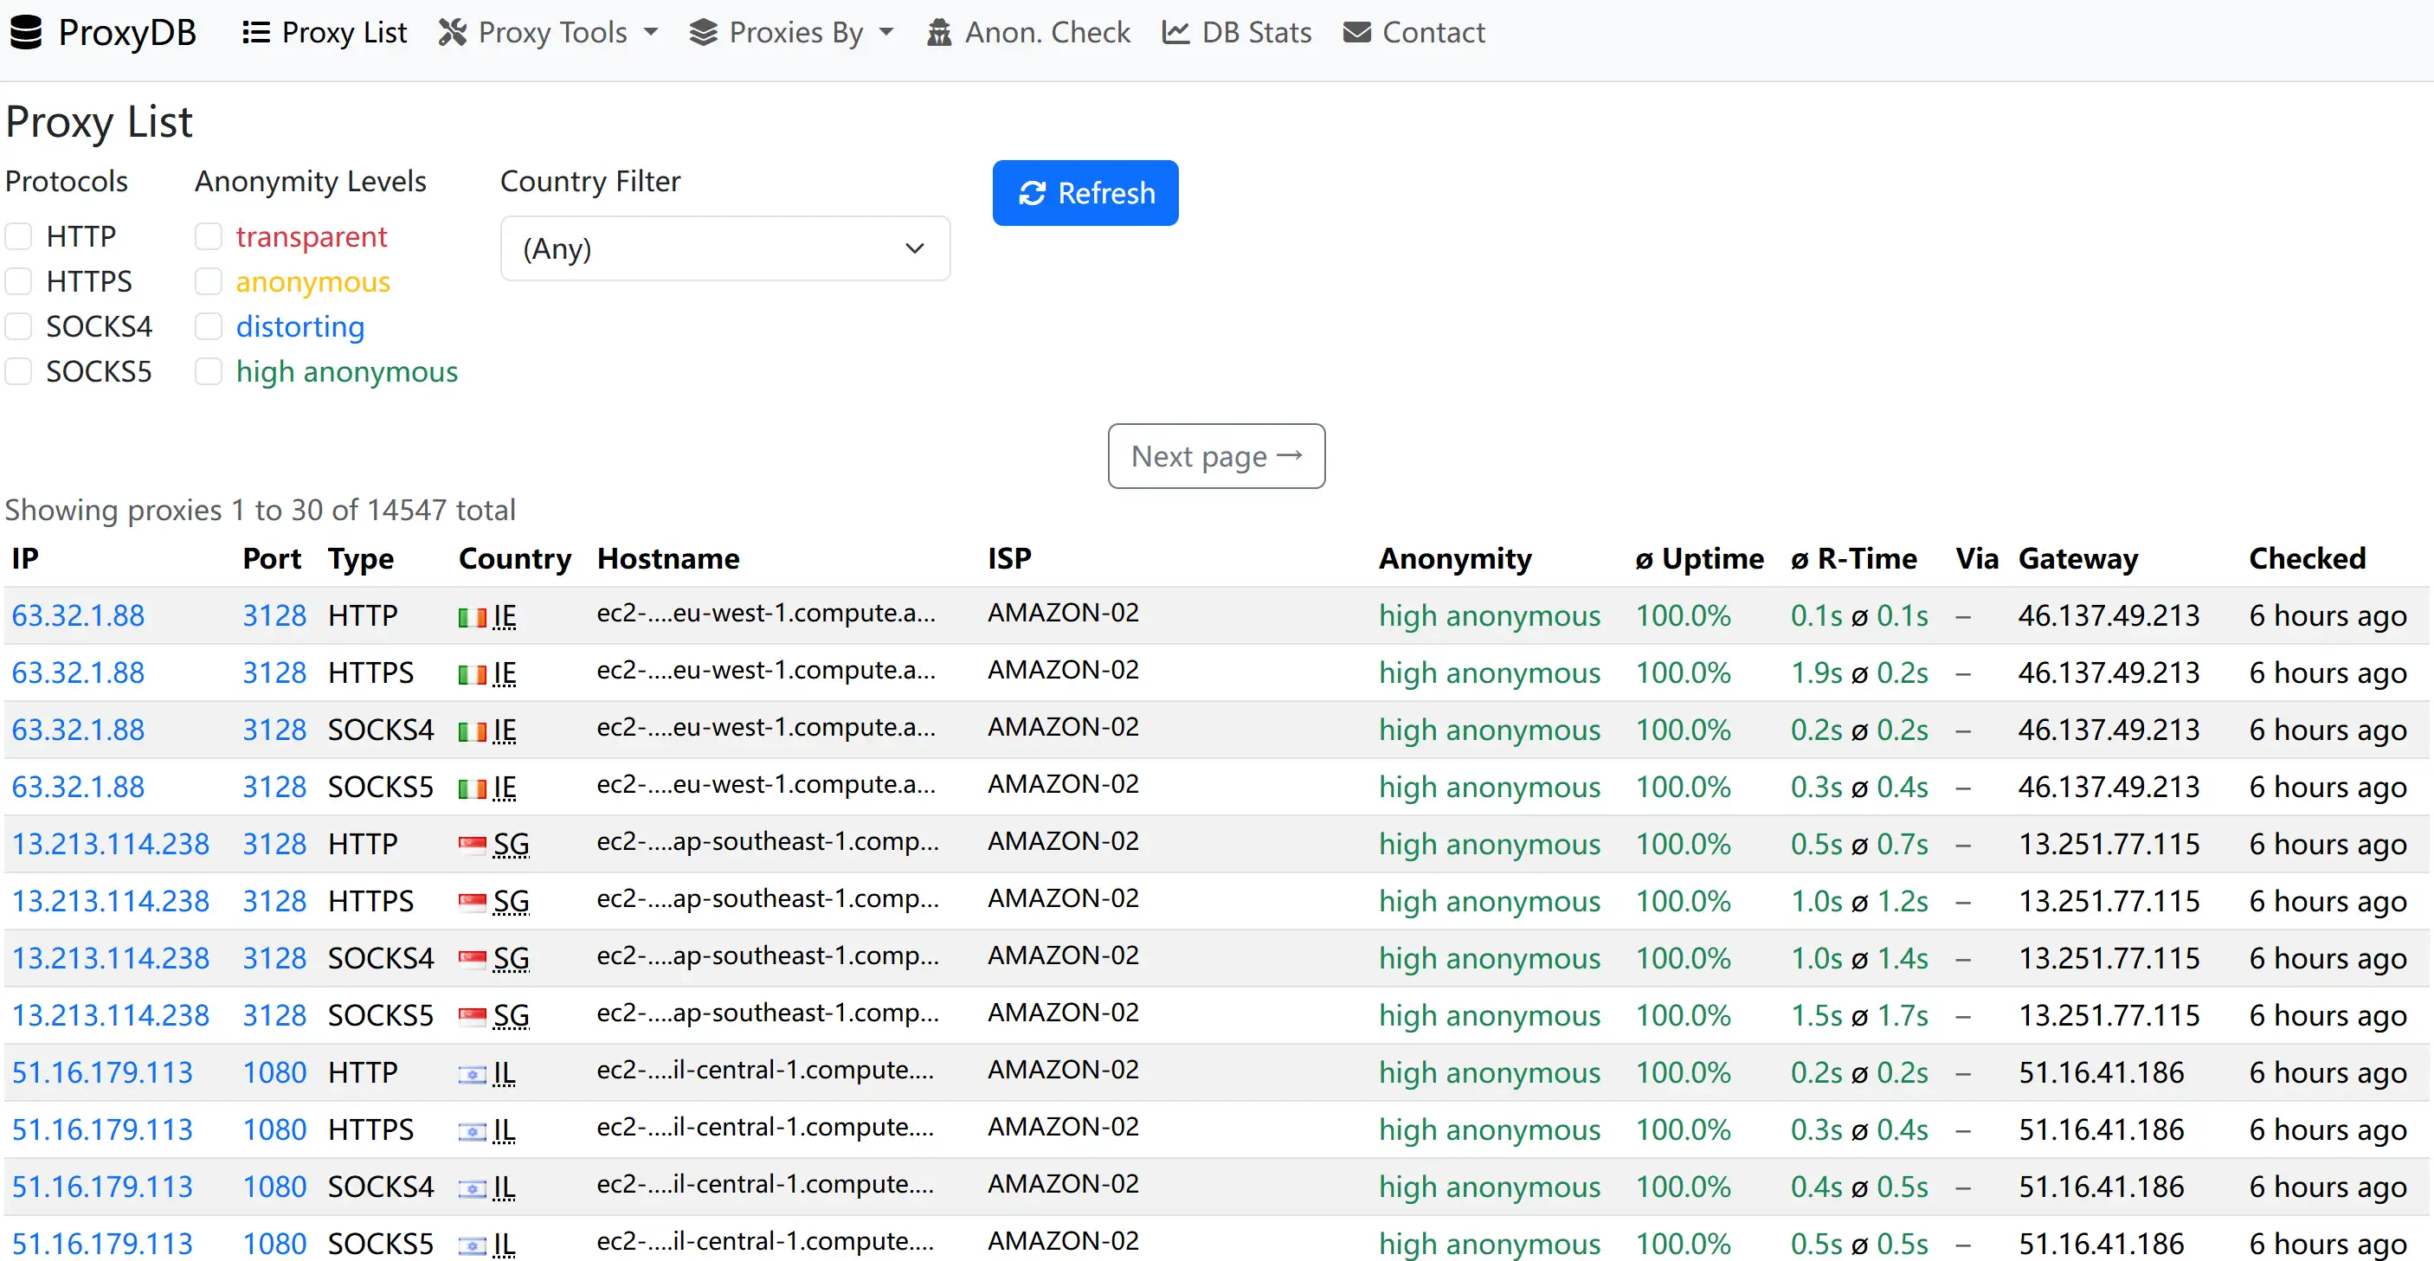Click the Proxies By layers icon
The width and height of the screenshot is (2434, 1261).
pyautogui.click(x=703, y=33)
